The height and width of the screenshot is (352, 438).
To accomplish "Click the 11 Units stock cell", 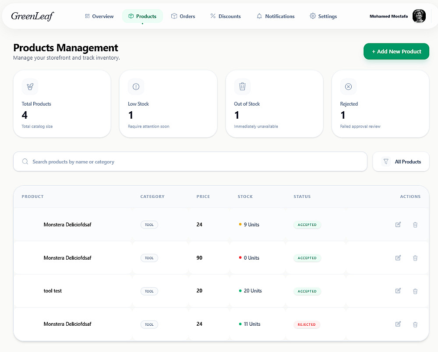I will coord(250,324).
